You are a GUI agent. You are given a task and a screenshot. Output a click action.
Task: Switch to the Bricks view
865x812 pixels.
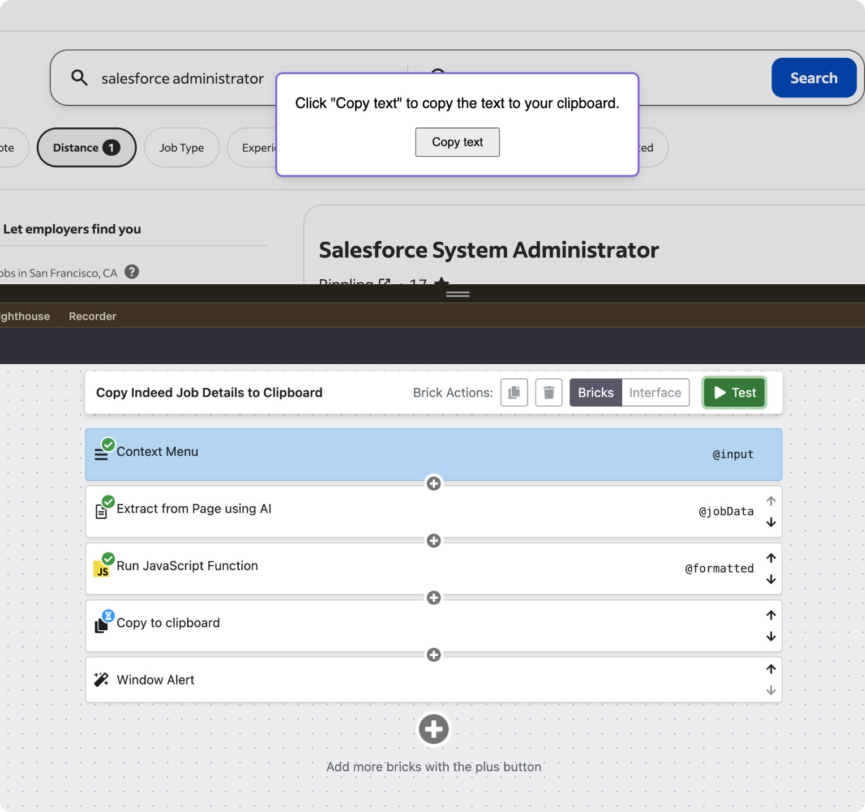pos(596,392)
